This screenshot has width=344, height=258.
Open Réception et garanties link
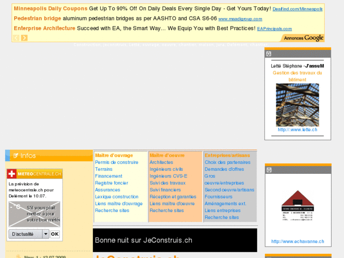[173, 197]
